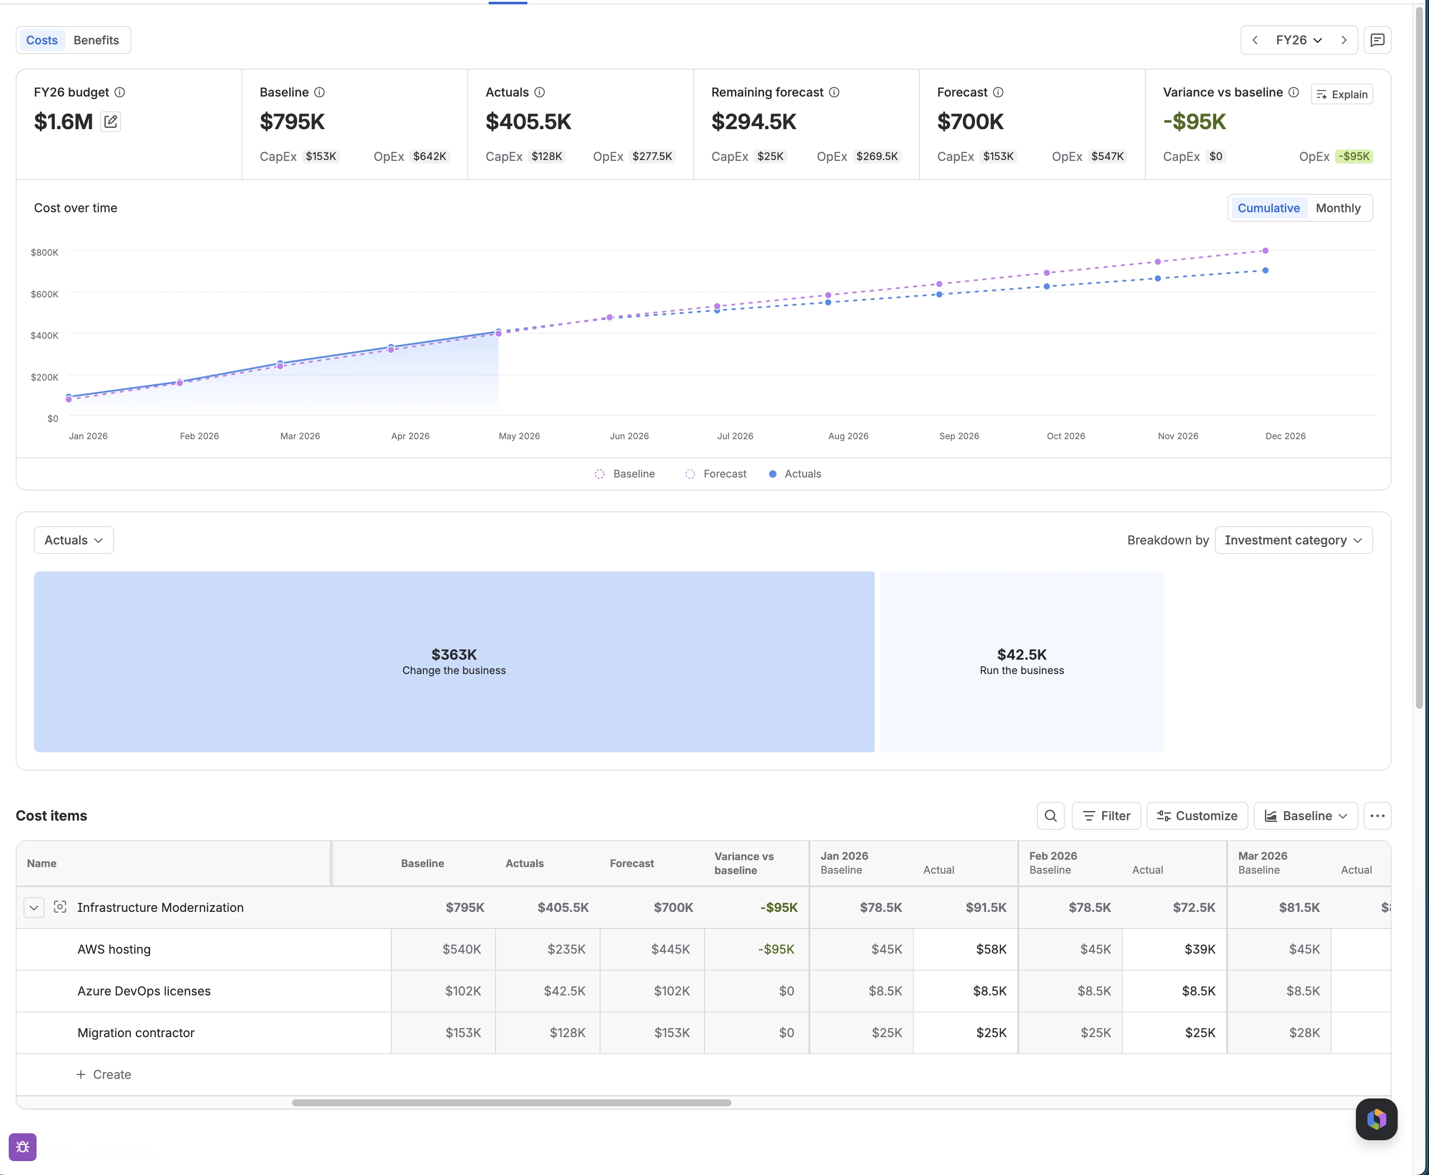Click the OpEx -$95K variance badge
Screen dimensions: 1429x1175
tap(1354, 157)
